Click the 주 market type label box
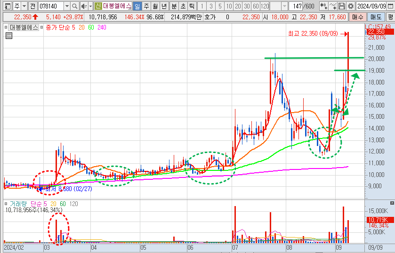The image size is (395, 253). pyautogui.click(x=17, y=6)
